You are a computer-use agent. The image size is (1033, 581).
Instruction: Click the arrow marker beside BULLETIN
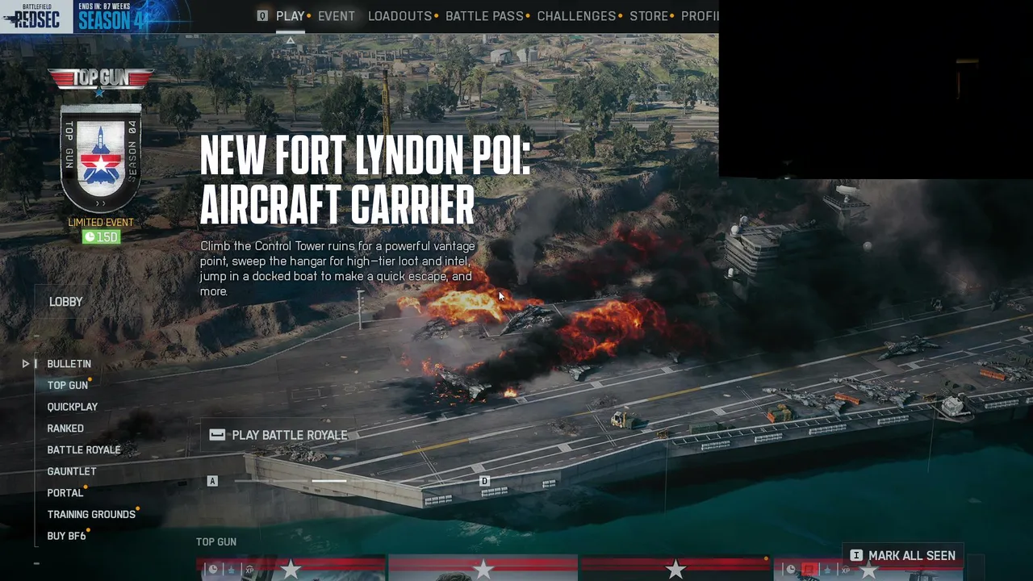(26, 364)
